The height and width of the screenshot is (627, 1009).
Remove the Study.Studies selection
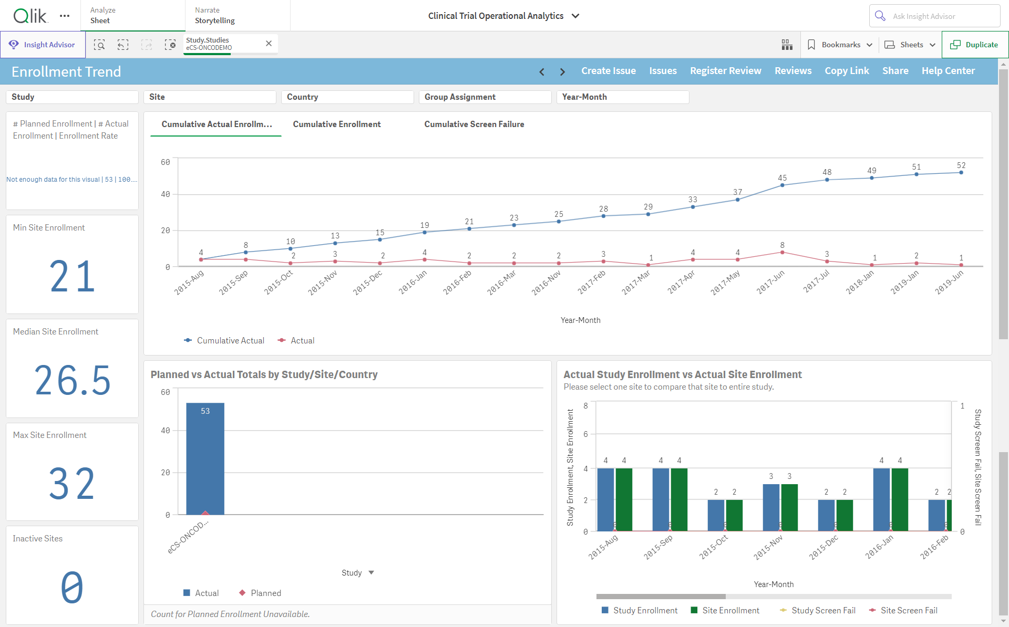click(x=269, y=44)
